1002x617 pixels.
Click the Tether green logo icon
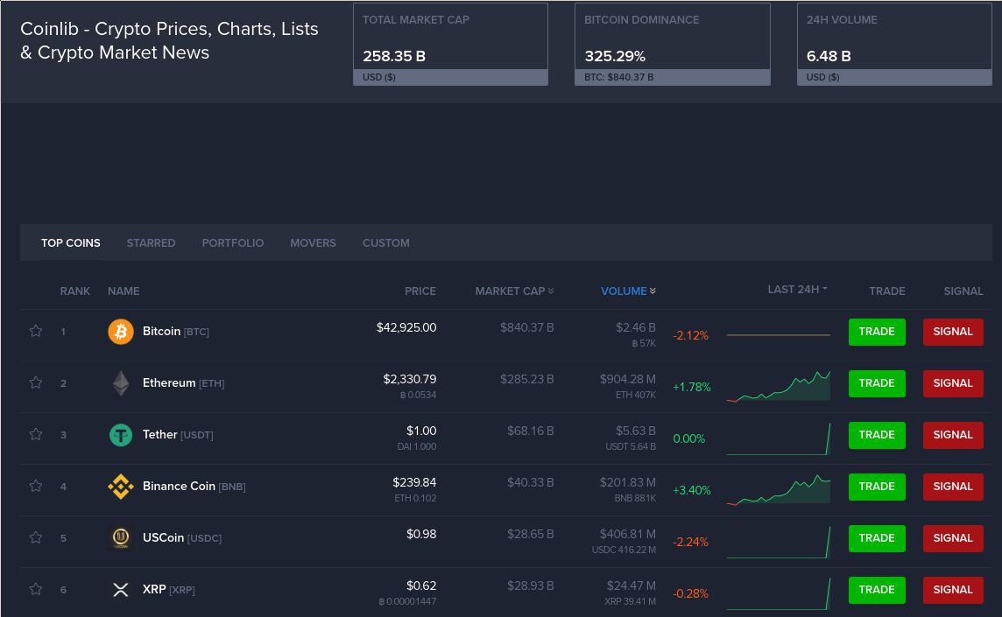click(x=121, y=435)
